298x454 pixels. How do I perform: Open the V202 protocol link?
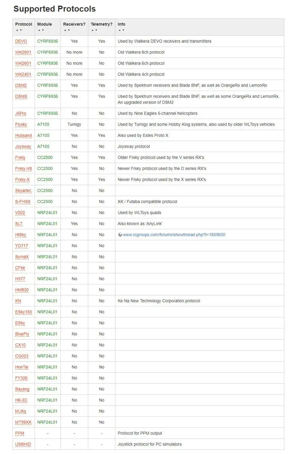point(20,213)
